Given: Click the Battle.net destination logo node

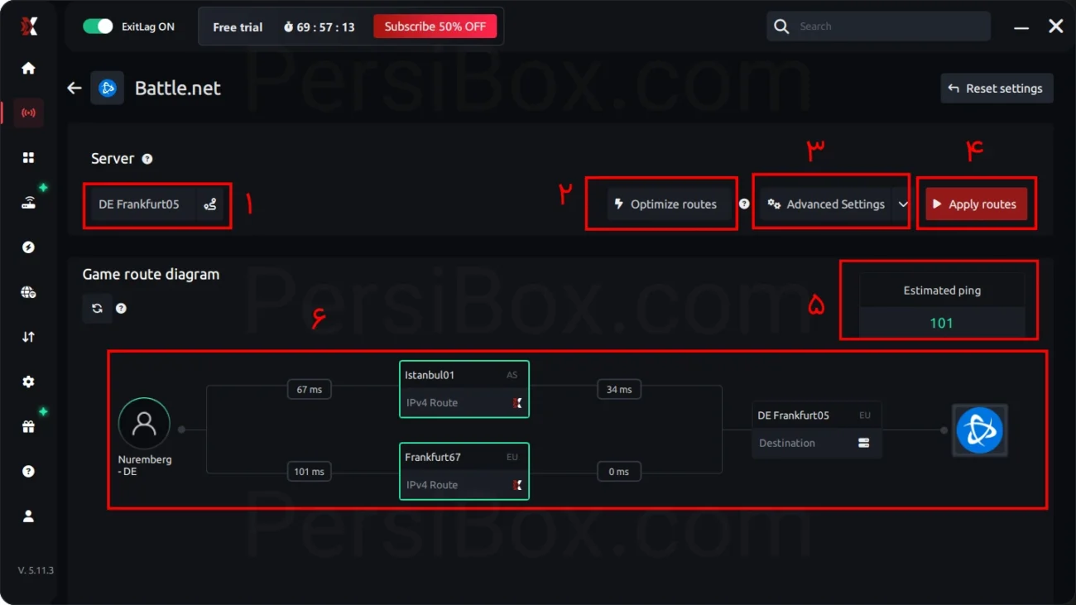Looking at the screenshot, I should point(979,430).
